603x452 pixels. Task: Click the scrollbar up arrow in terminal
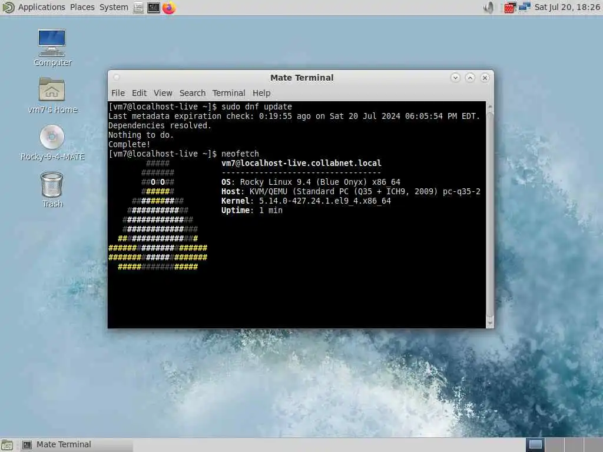click(x=490, y=106)
